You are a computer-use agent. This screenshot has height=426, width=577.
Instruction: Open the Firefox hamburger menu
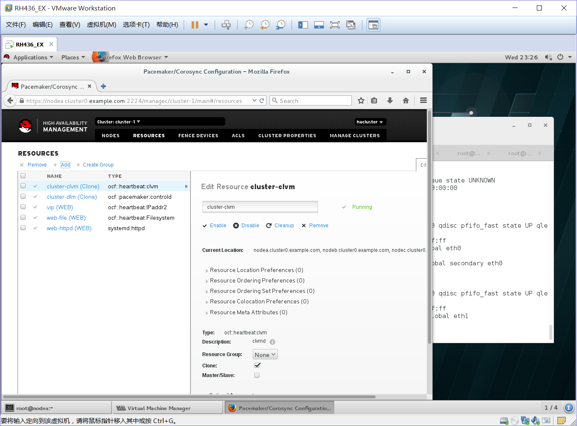click(423, 100)
